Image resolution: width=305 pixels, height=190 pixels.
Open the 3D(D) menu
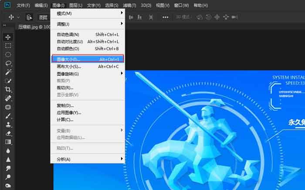[146, 5]
